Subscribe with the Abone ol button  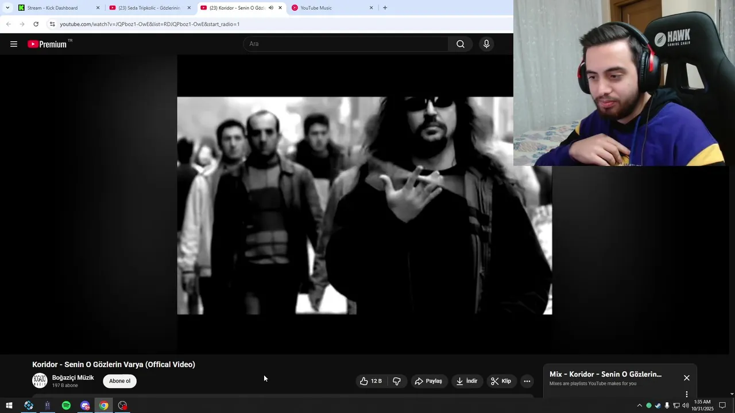119,381
